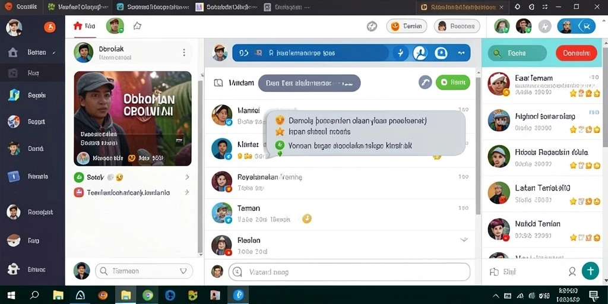Image resolution: width=608 pixels, height=304 pixels.
Task: Click the green Recha search button
Action: pyautogui.click(x=517, y=53)
